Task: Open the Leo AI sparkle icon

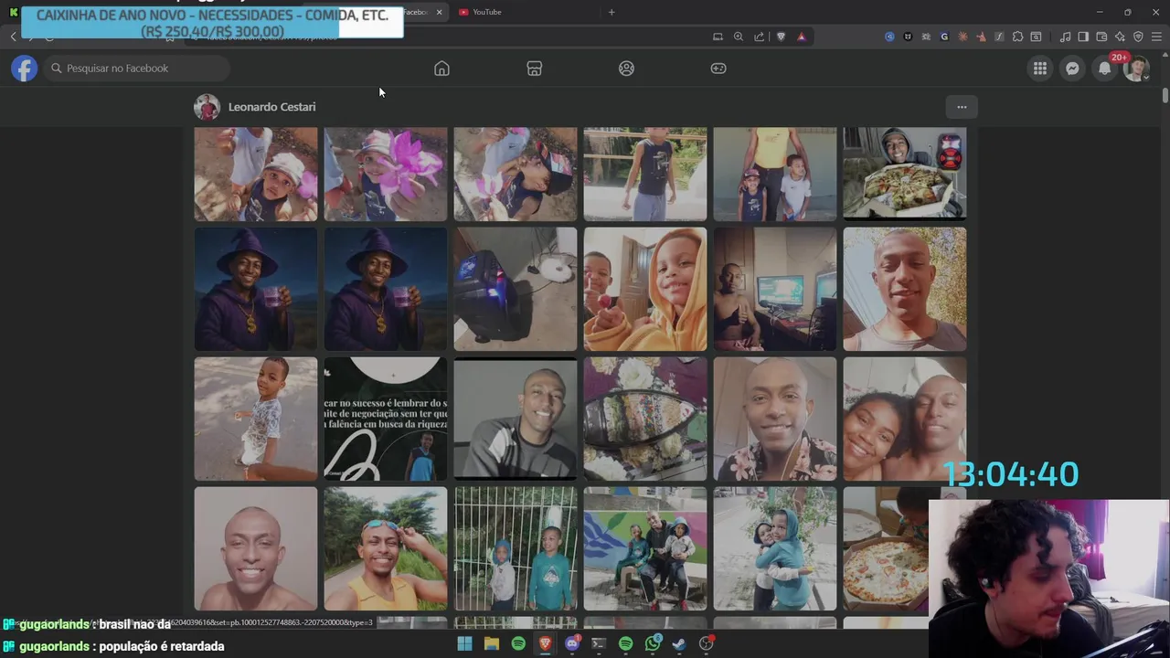Action: (1120, 37)
